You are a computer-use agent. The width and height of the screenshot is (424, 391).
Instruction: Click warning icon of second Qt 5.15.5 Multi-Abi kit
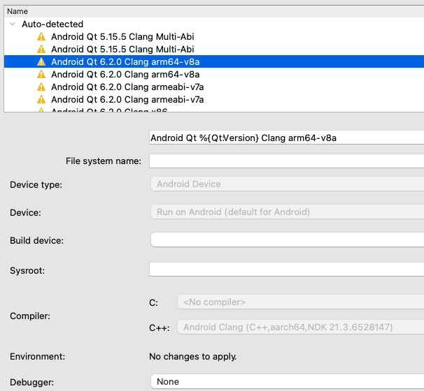coord(41,49)
